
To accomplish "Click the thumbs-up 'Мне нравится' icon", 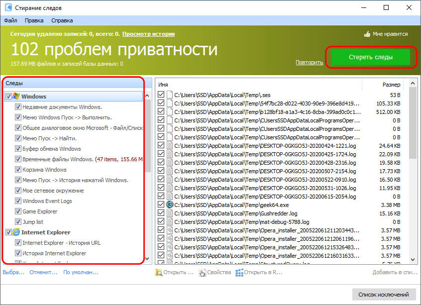I will (367, 34).
